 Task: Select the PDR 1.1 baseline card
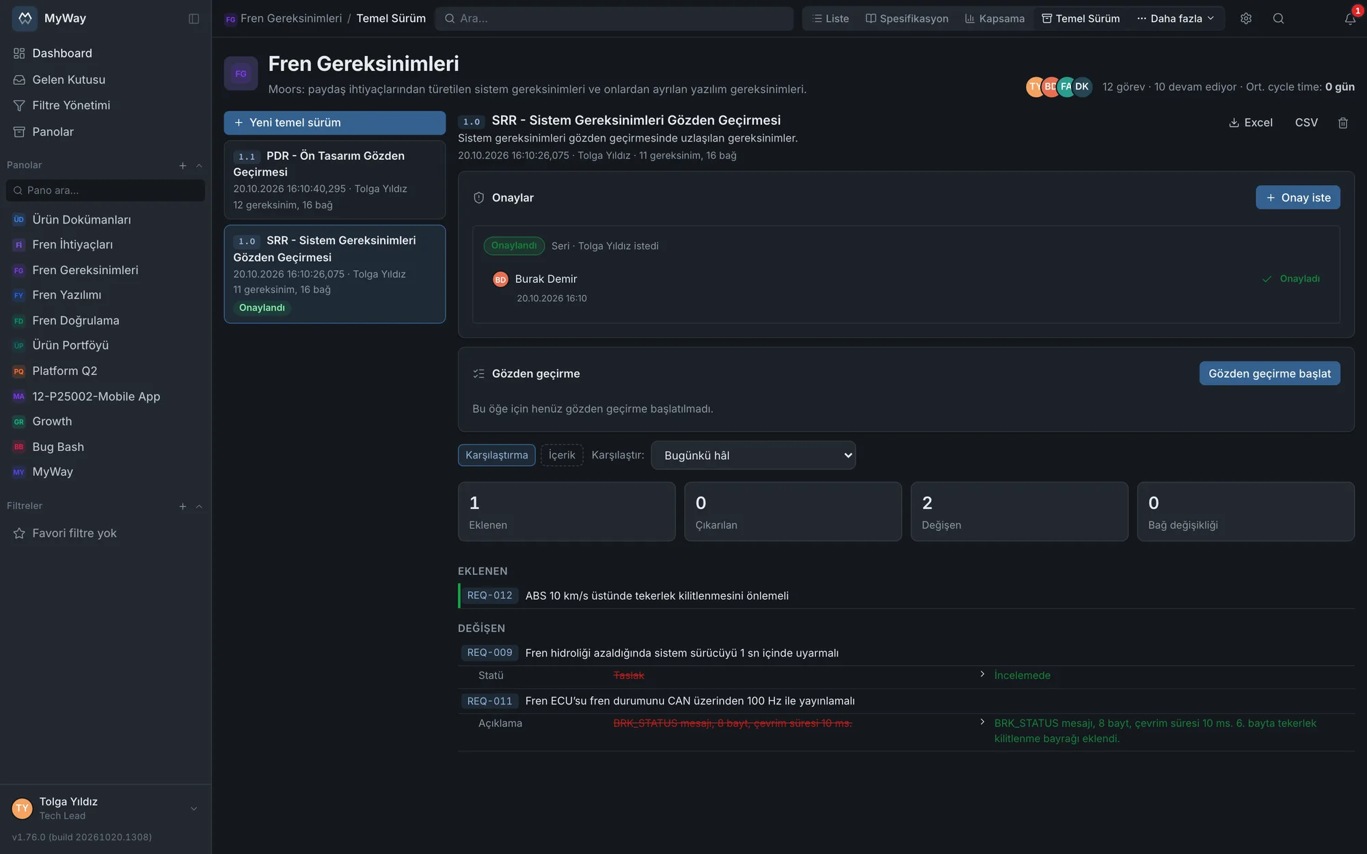(x=334, y=180)
